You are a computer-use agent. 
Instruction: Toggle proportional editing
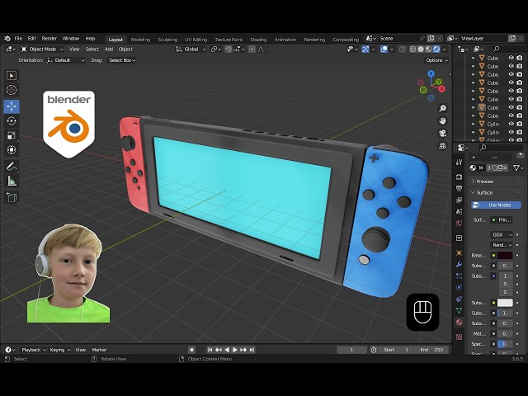[x=252, y=49]
